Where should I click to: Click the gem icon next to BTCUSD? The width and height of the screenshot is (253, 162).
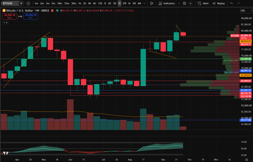pos(21,3)
